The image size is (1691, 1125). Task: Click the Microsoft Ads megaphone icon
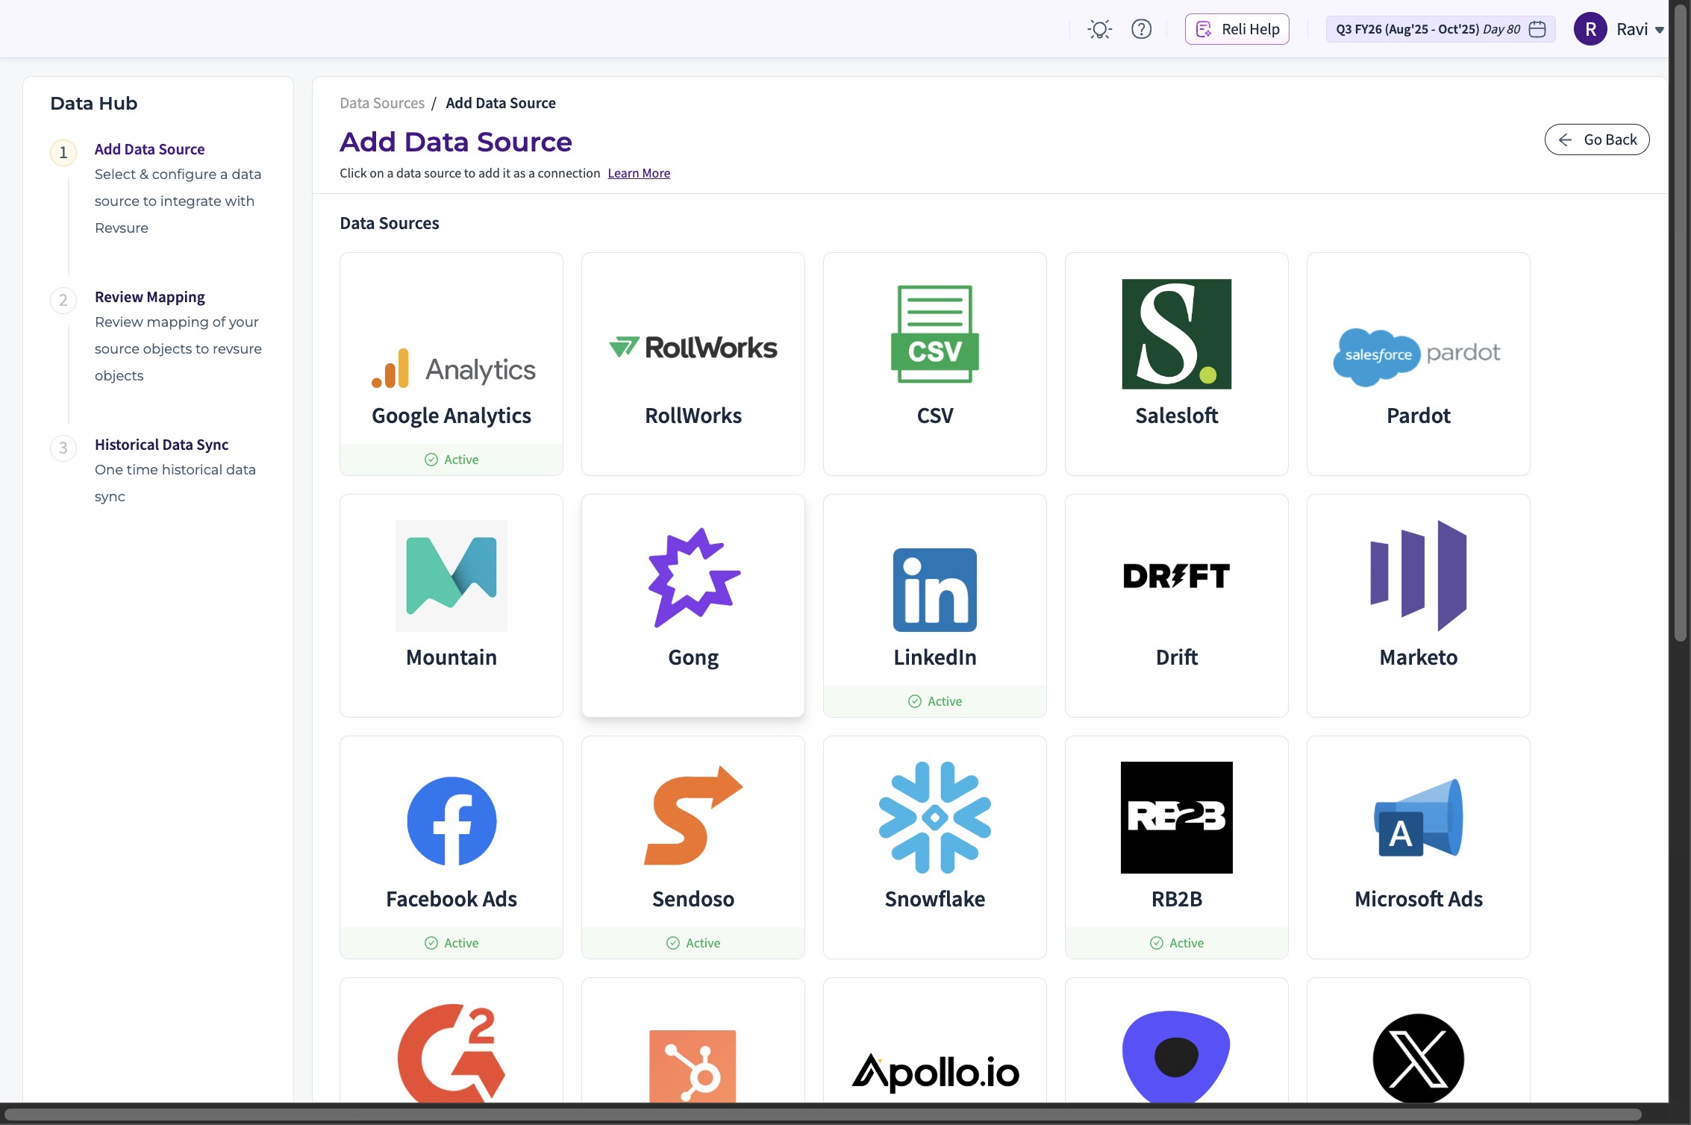pos(1418,818)
